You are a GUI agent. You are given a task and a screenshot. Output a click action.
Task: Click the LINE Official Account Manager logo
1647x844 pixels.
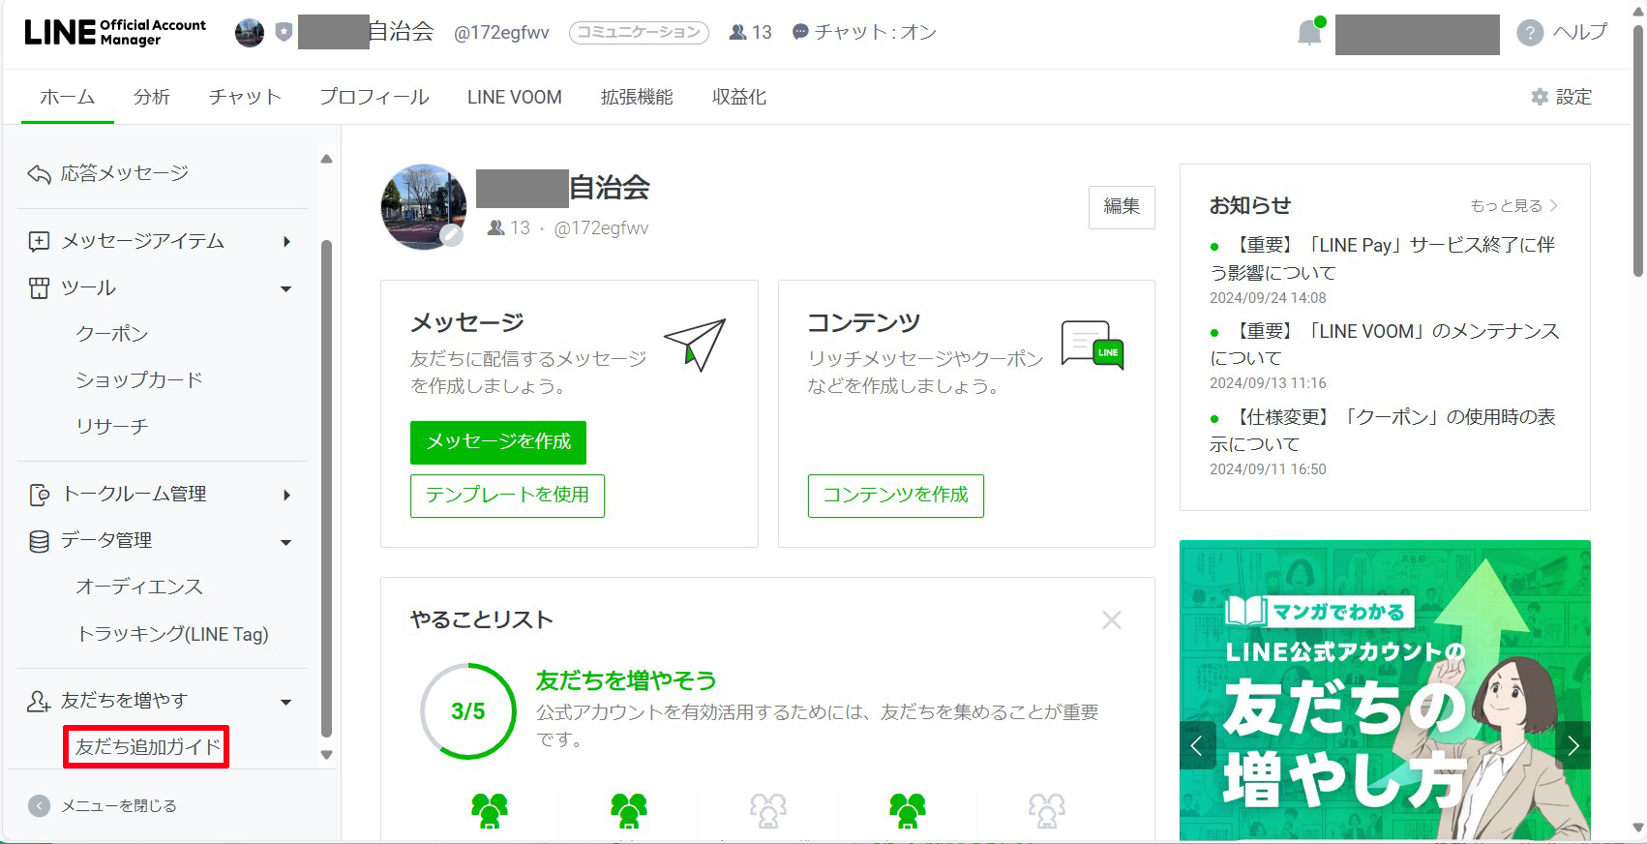point(115,32)
